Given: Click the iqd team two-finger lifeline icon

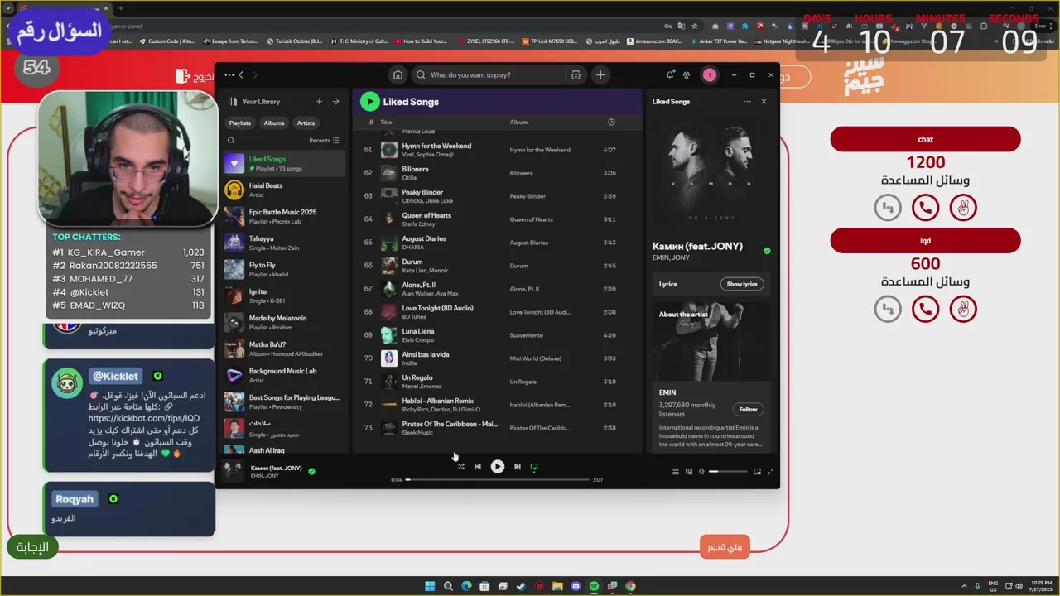Looking at the screenshot, I should pos(962,309).
